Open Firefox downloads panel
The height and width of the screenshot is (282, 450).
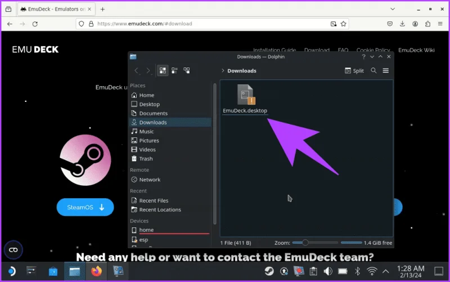pos(402,24)
